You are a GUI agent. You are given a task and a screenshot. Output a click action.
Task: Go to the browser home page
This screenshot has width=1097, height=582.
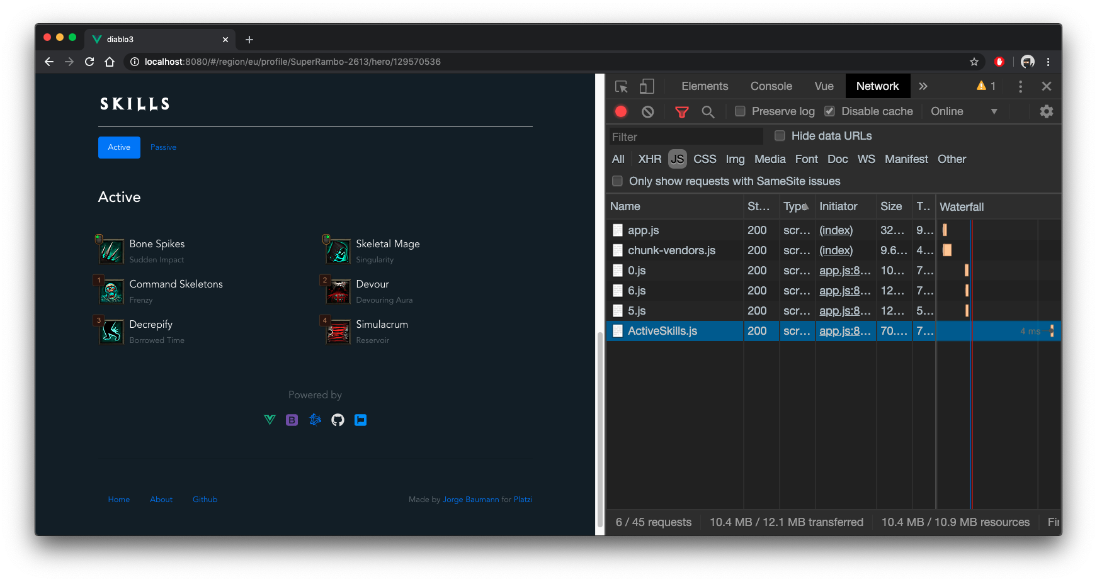click(110, 62)
